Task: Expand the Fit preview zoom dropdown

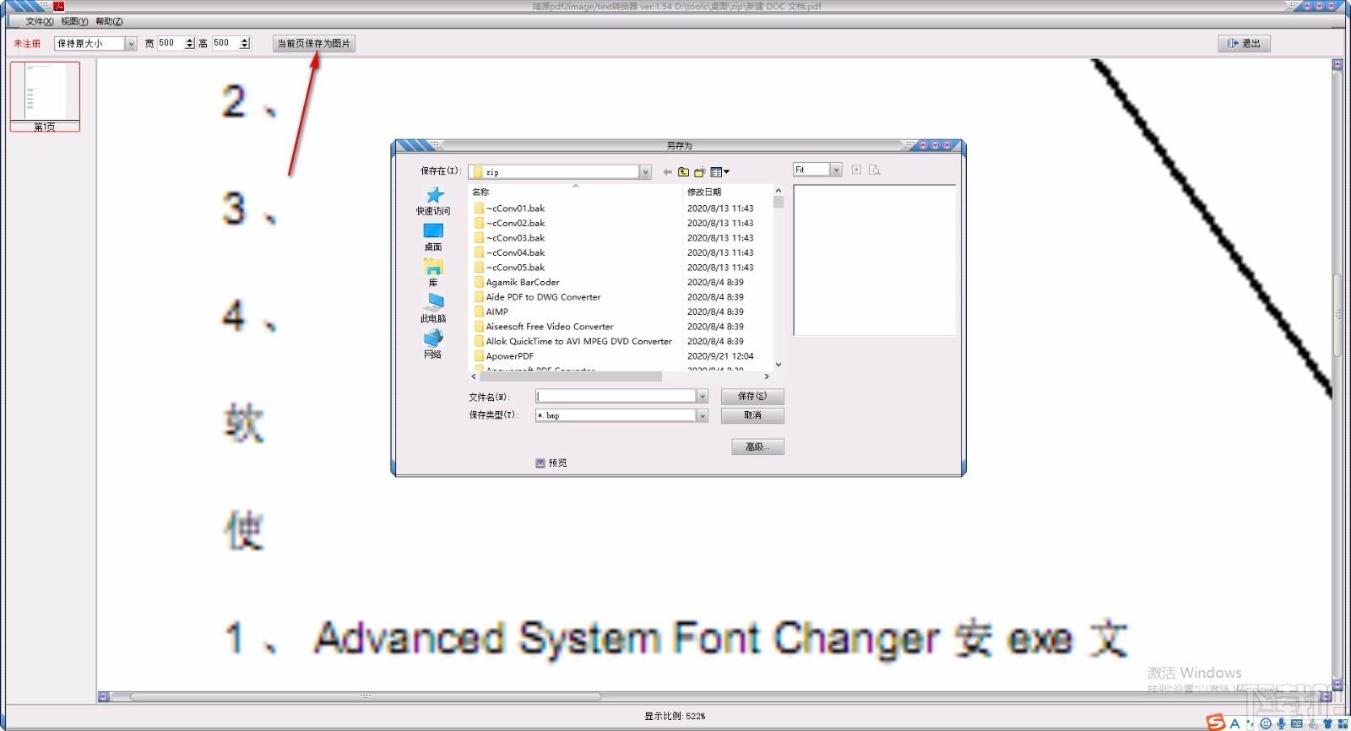Action: click(x=836, y=170)
